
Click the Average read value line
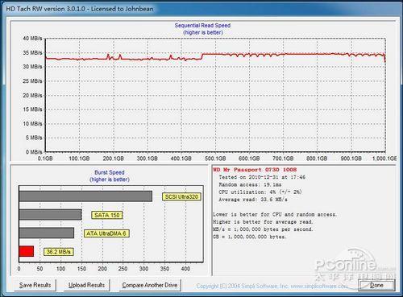pyautogui.click(x=253, y=200)
